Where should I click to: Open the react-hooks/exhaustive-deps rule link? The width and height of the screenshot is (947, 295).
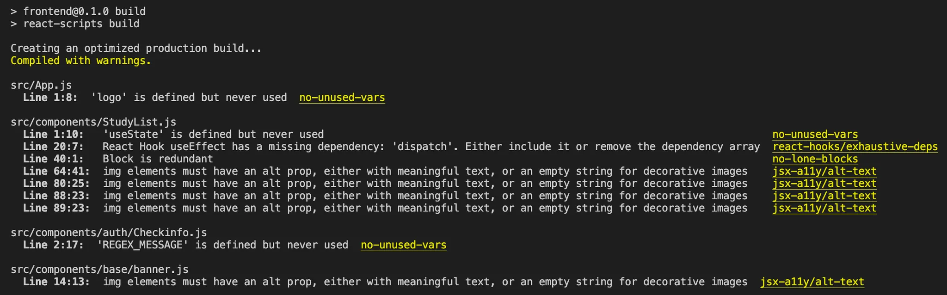(x=855, y=147)
